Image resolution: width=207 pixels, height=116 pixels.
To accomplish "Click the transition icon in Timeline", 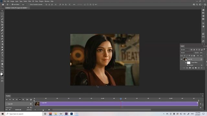I will (x=31, y=100).
